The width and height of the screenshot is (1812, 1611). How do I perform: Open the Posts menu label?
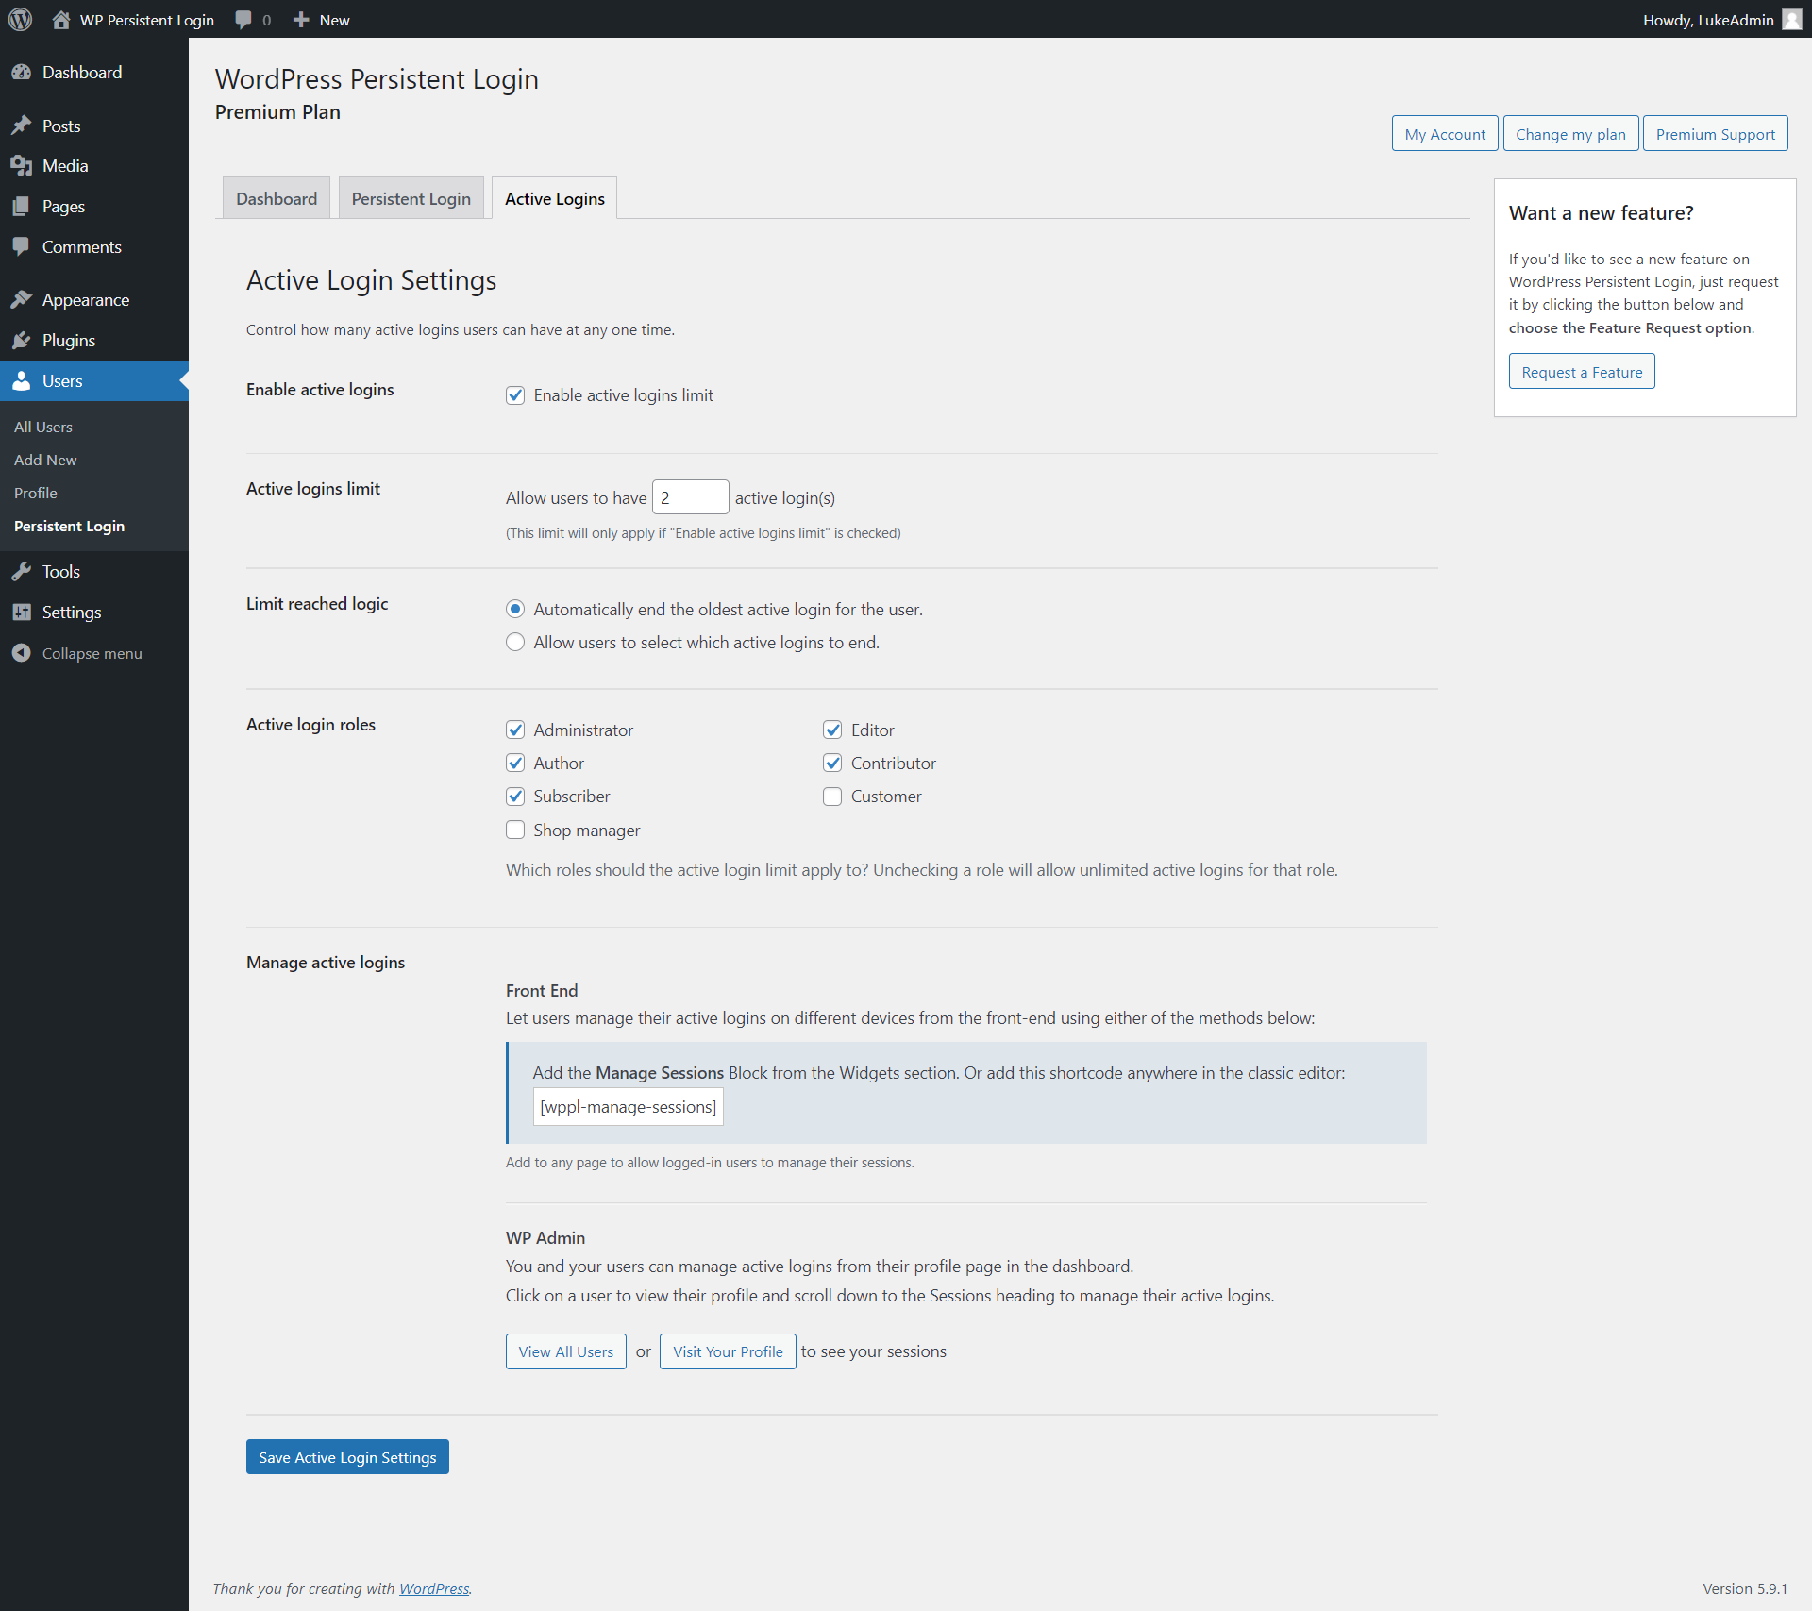61,126
